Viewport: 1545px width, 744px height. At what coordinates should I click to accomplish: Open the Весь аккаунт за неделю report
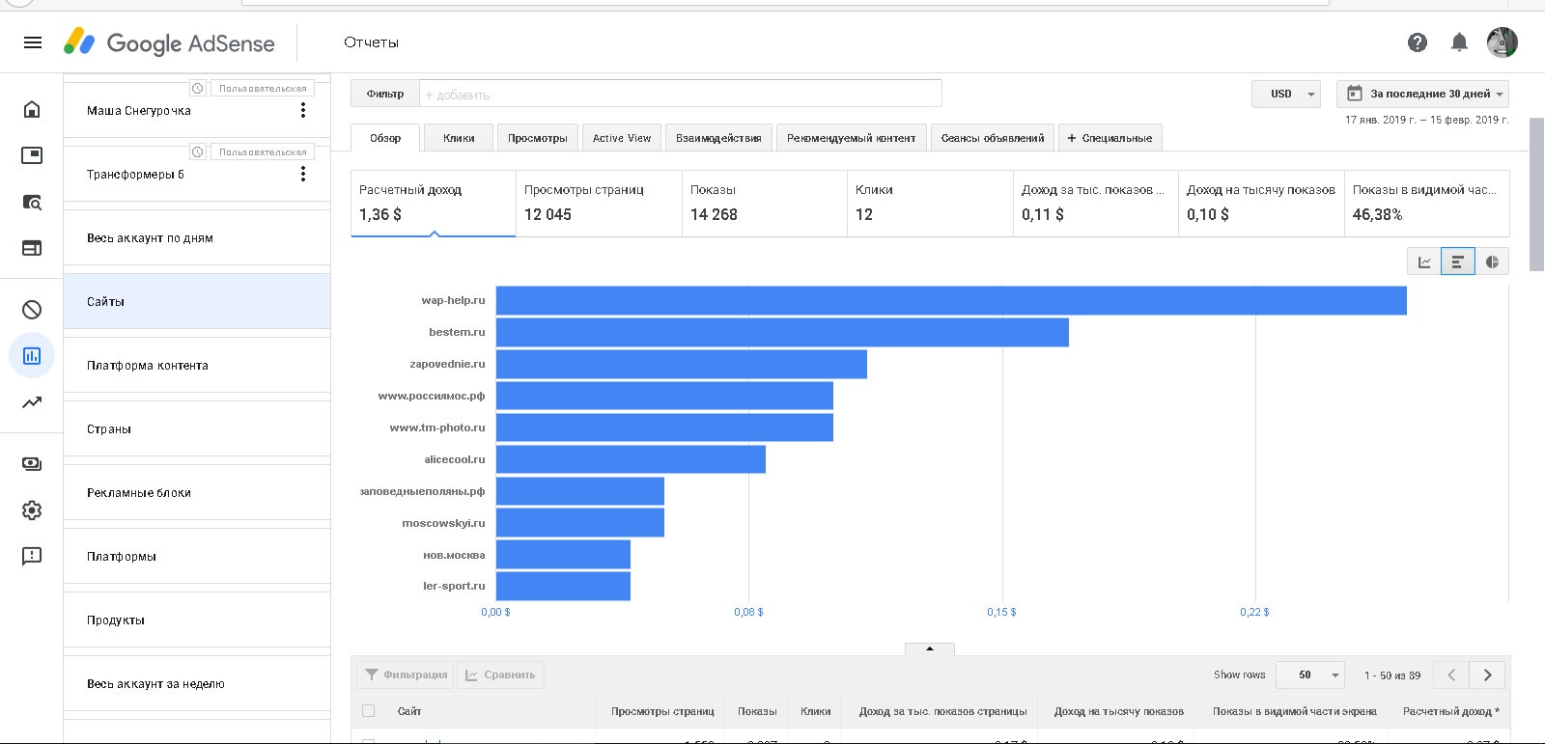[197, 683]
